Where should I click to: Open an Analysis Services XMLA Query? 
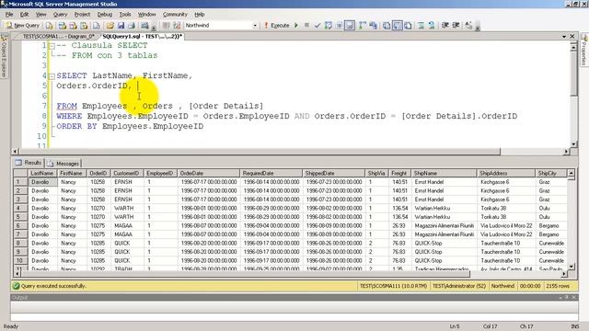pyautogui.click(x=84, y=26)
